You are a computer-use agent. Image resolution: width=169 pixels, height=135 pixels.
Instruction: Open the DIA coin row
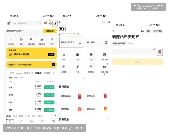[x=31, y=87]
